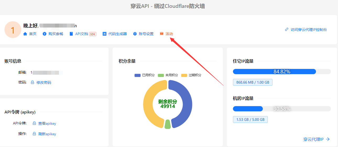The height and width of the screenshot is (147, 338).
Task: Click the lock icon beside 刷新apikey
Action: click(34, 134)
